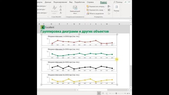Switch to Page Layout view

click(103, 93)
